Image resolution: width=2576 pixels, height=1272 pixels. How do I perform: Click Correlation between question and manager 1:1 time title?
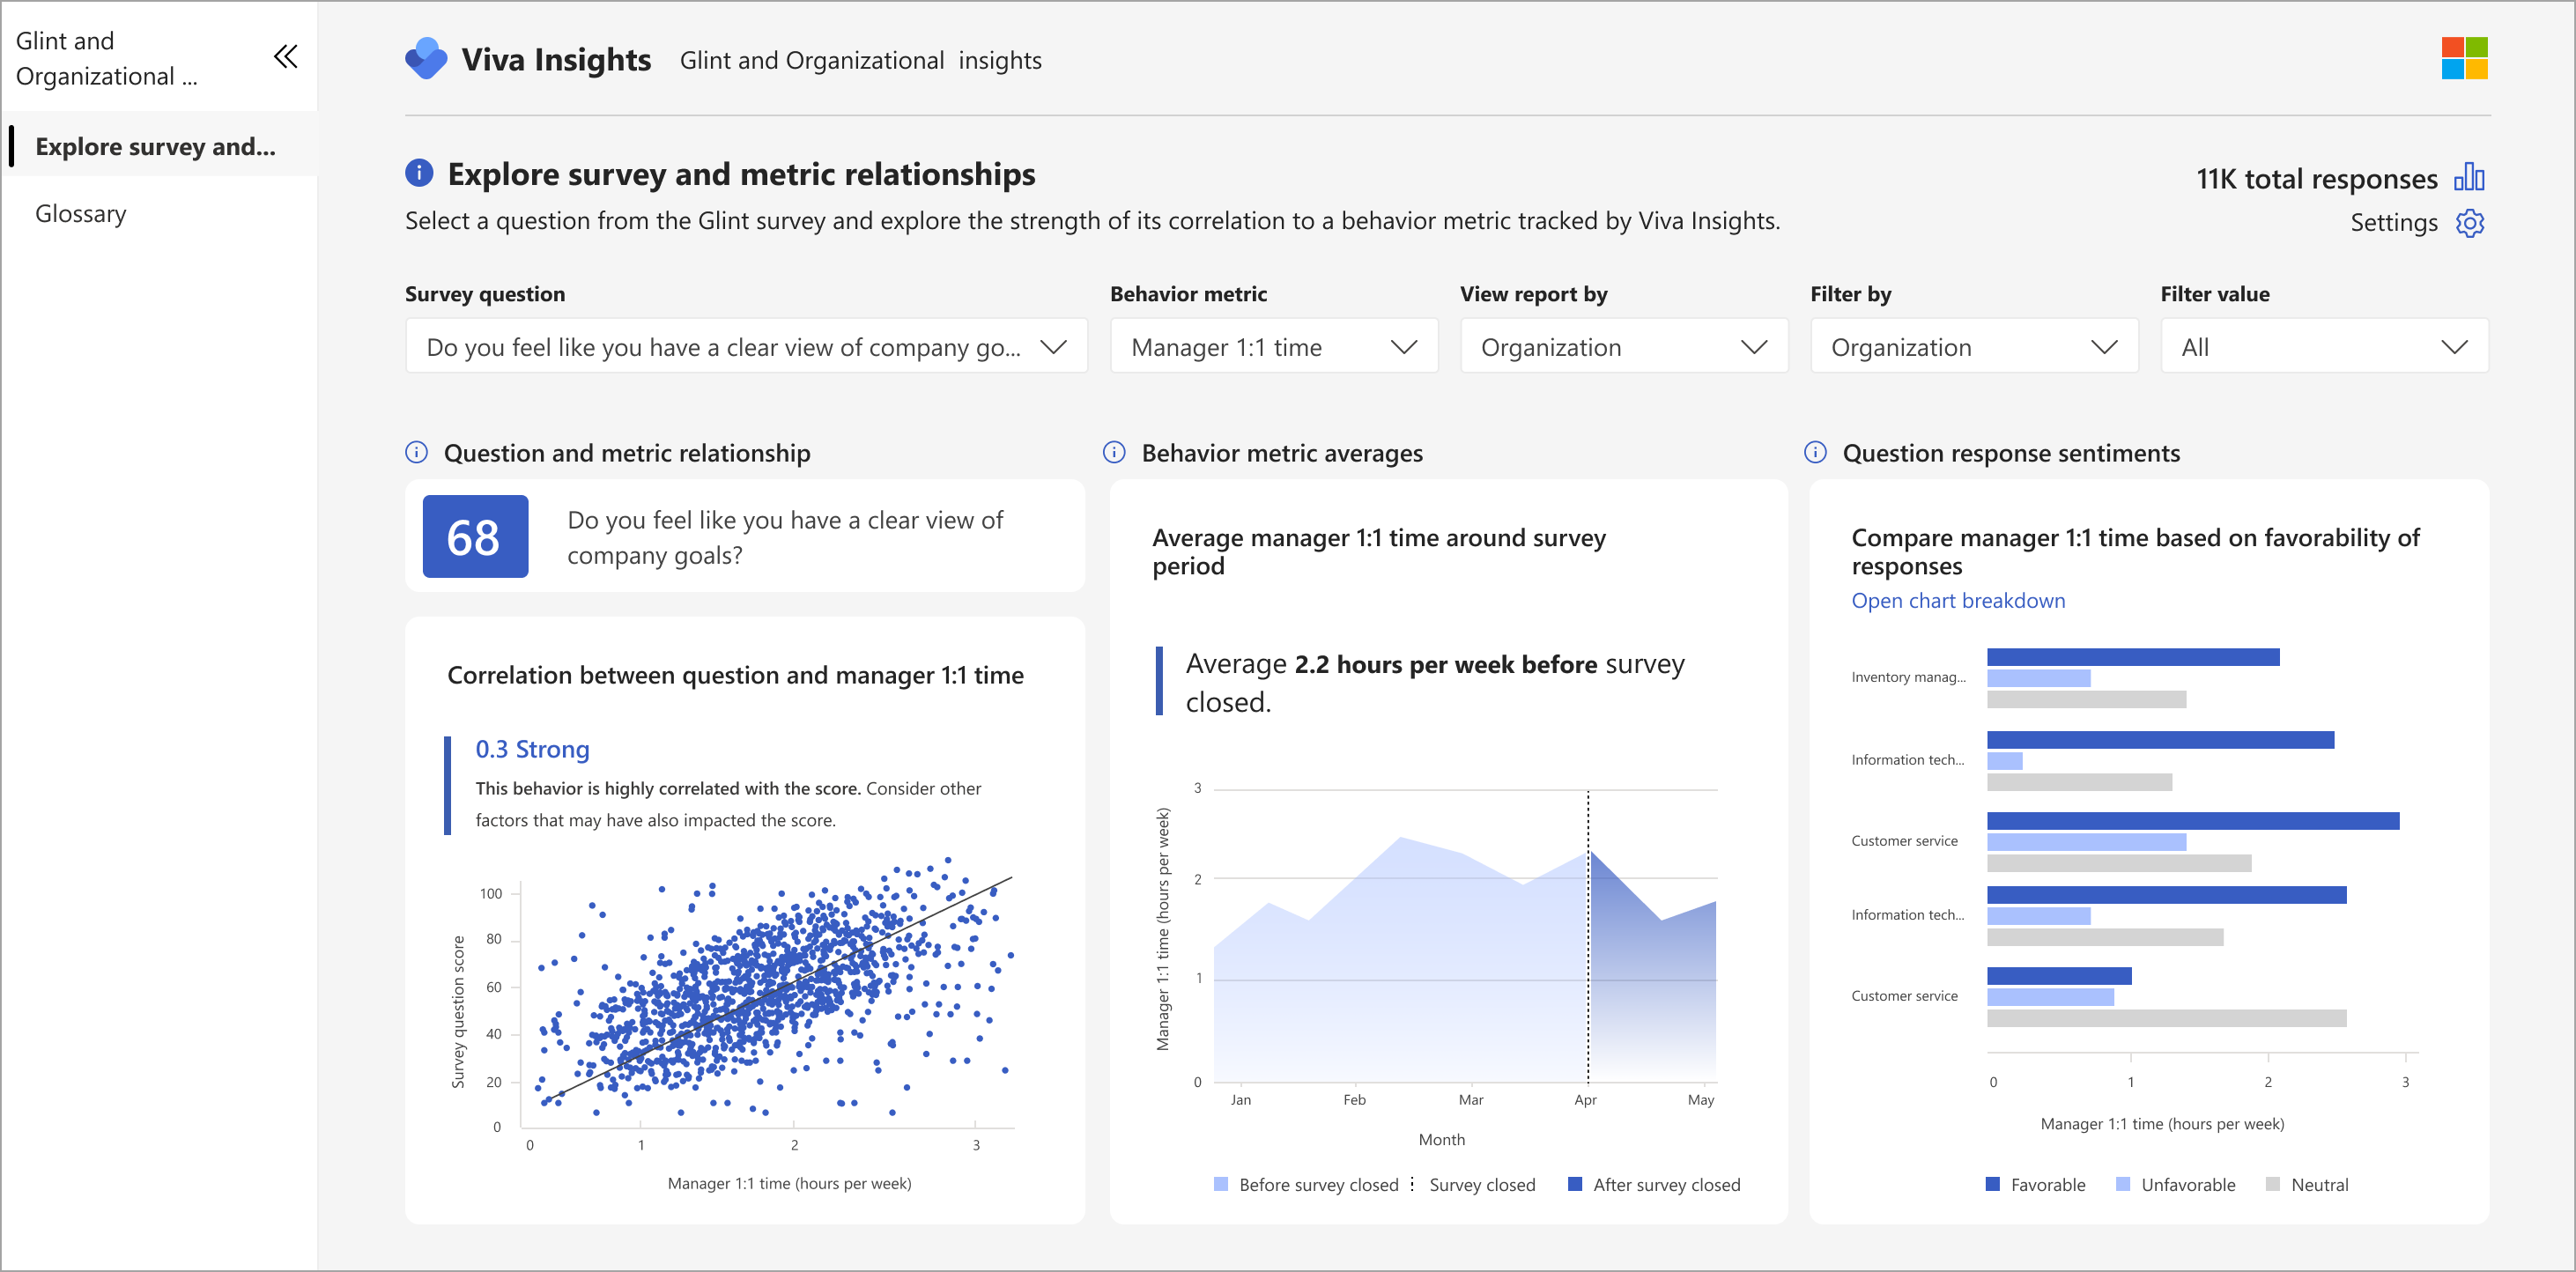click(735, 675)
